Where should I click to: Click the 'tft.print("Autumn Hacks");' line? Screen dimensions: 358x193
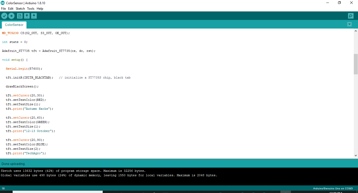[29, 109]
